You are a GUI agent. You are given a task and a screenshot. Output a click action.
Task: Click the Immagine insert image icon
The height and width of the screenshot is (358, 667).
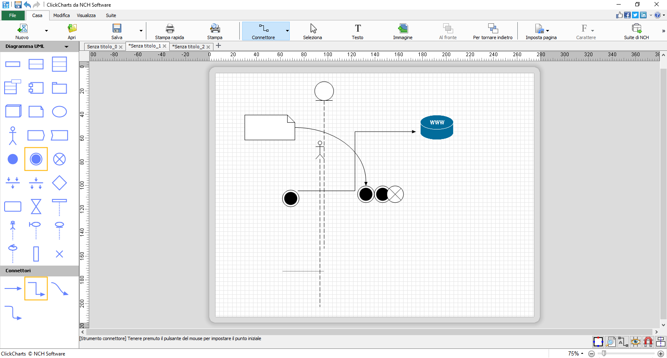coord(403,31)
